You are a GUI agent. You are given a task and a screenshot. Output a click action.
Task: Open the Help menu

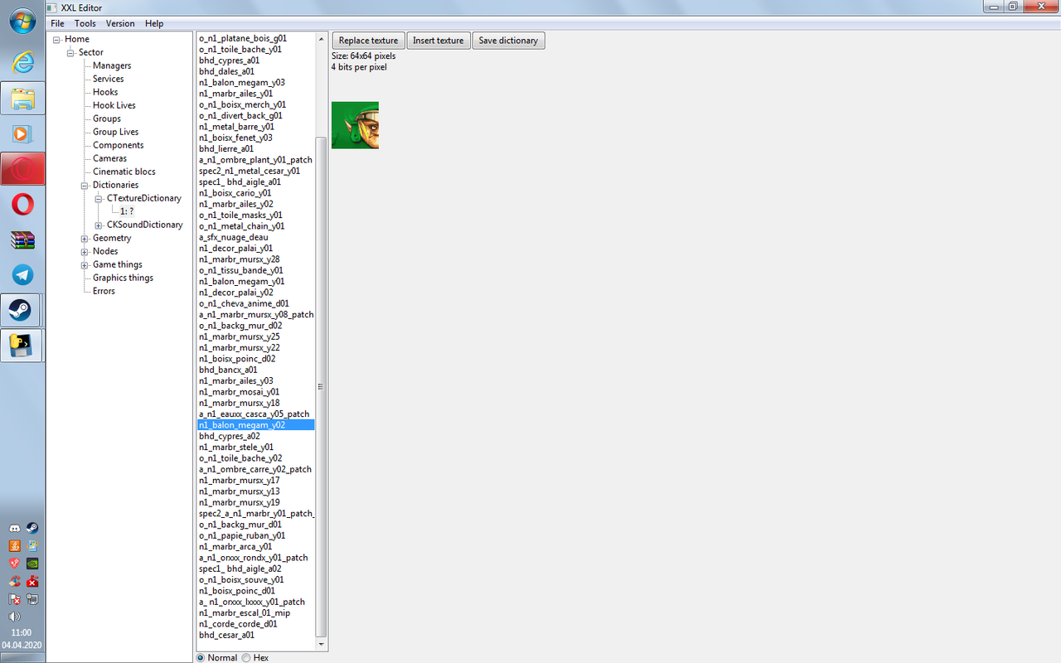click(x=154, y=23)
